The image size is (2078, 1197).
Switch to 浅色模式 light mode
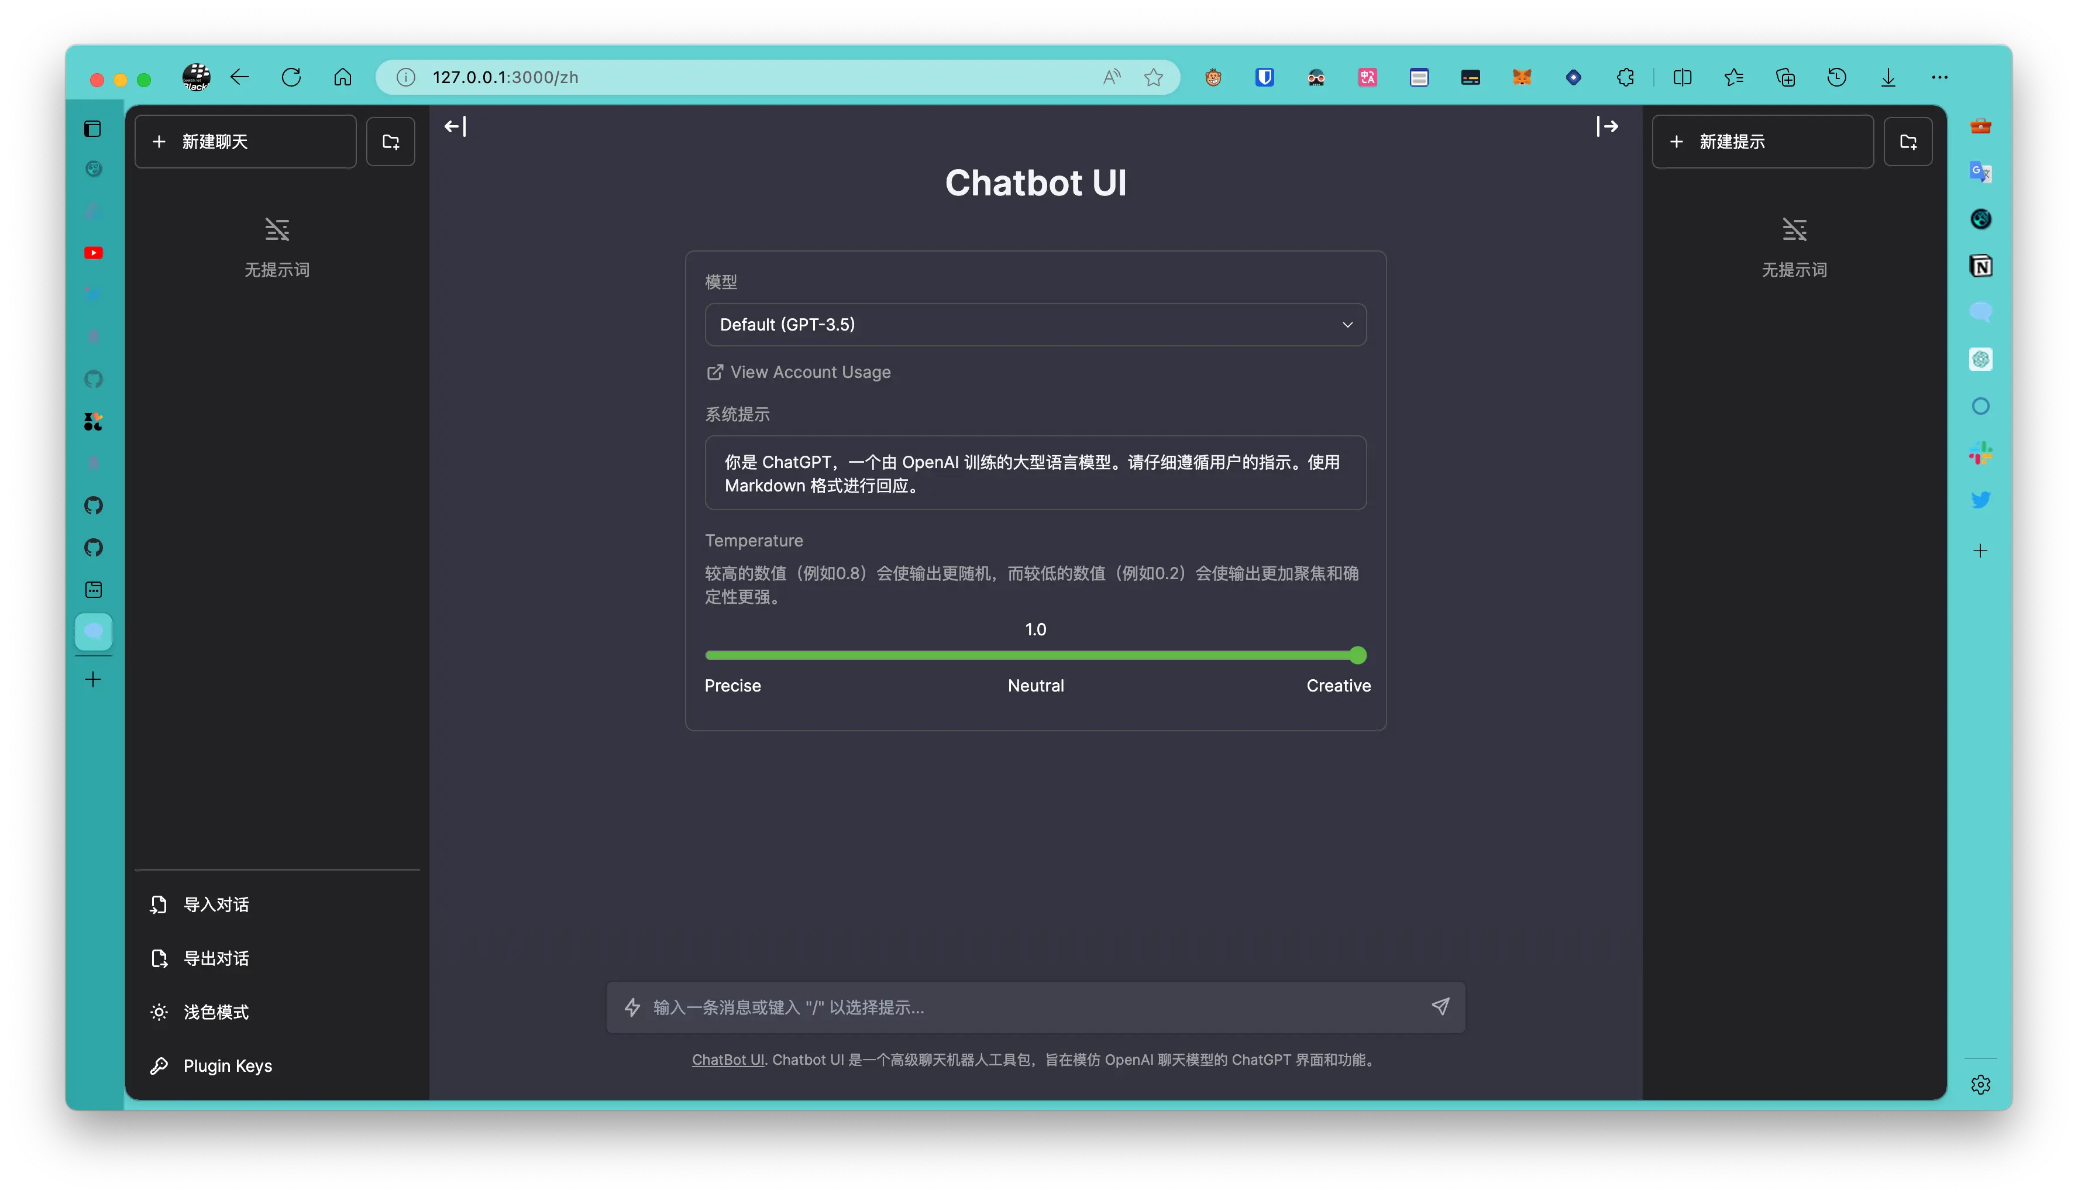[215, 1012]
